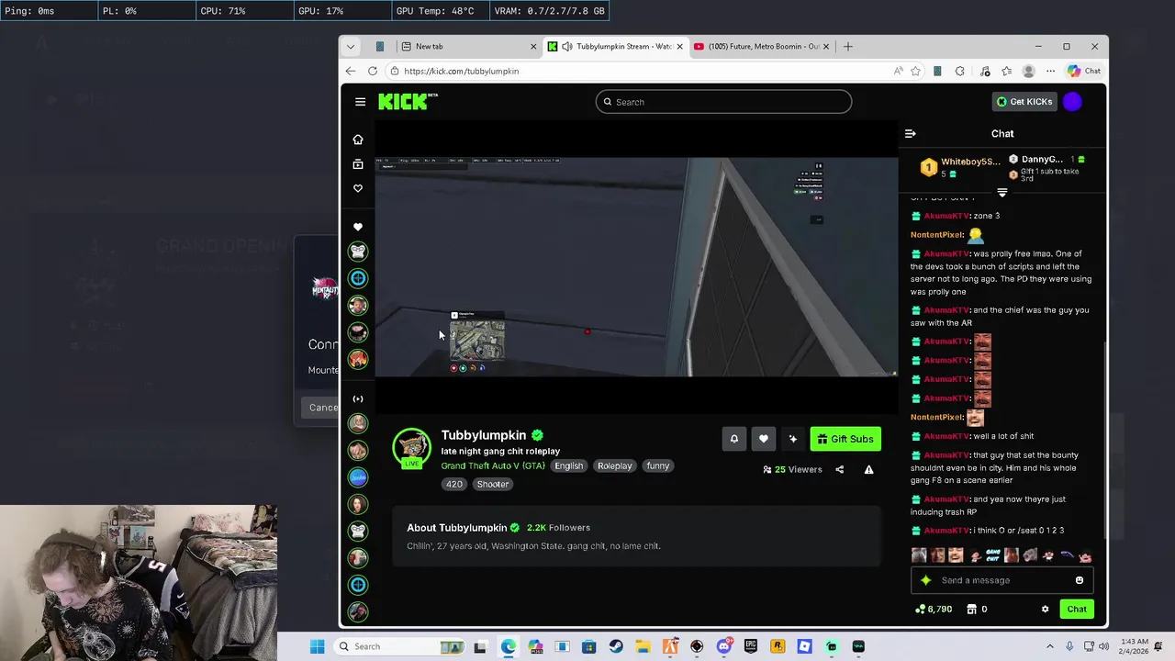1175x661 pixels.
Task: Click the green sparkle icon in chat input
Action: 925,580
